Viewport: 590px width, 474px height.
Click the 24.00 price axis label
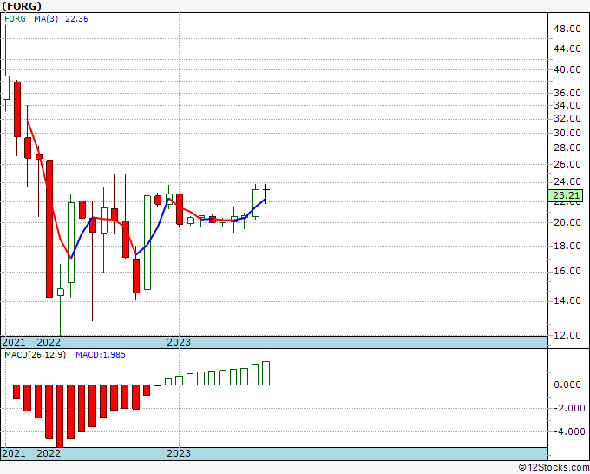point(567,181)
